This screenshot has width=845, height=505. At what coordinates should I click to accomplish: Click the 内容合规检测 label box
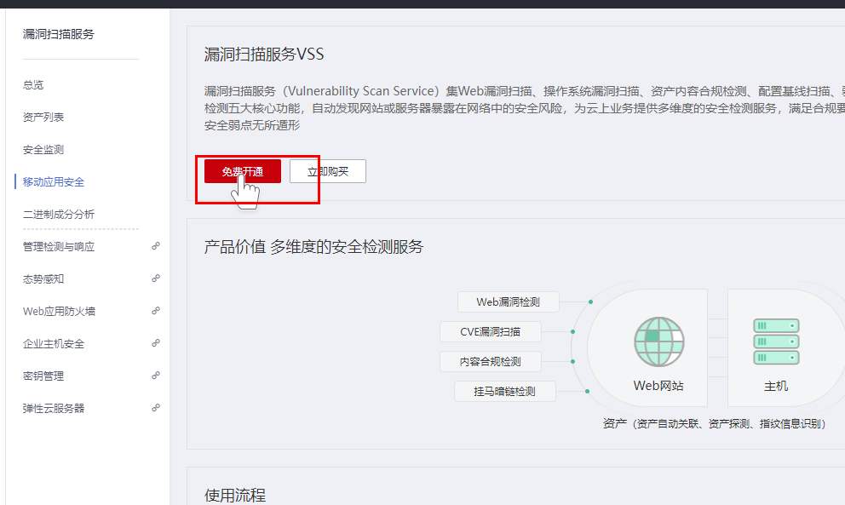point(491,361)
